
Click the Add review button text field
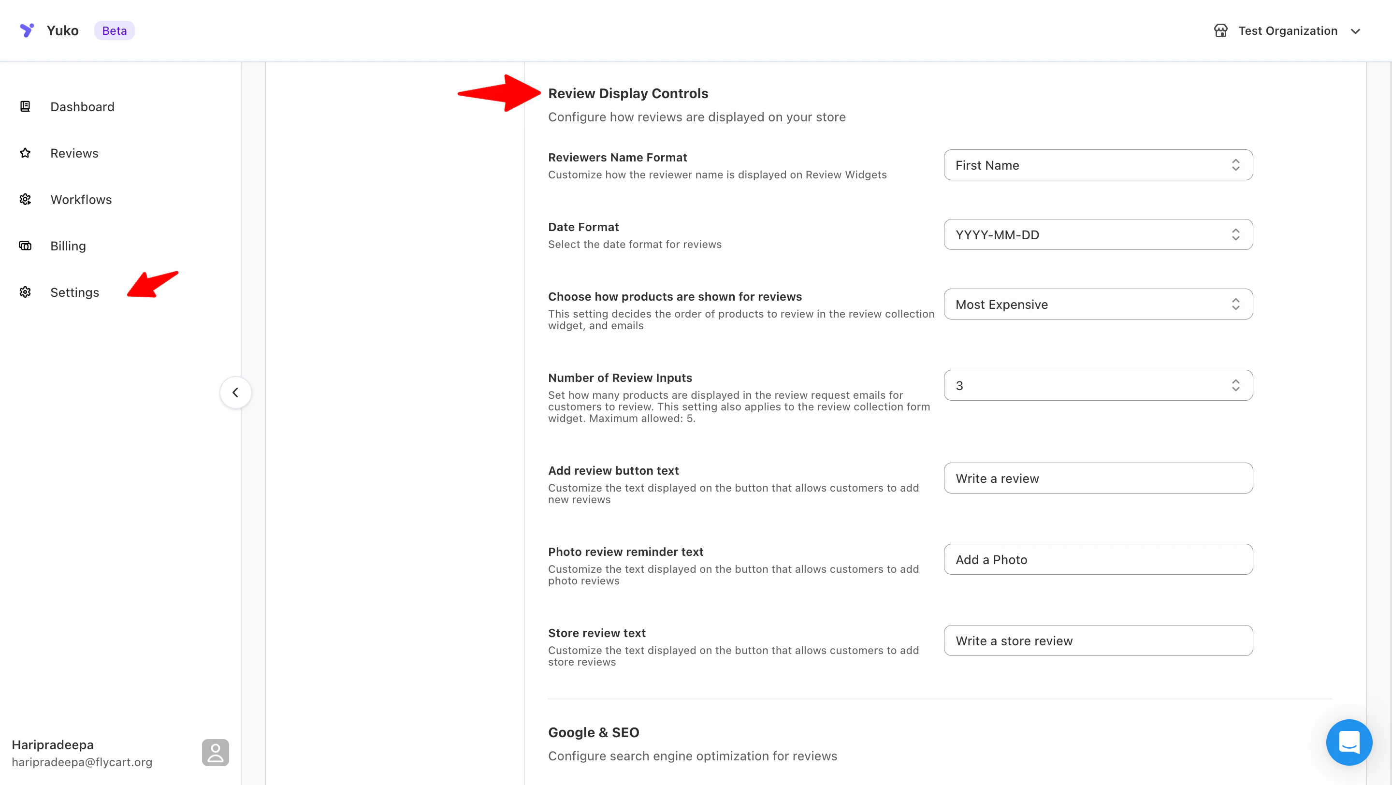(1098, 478)
